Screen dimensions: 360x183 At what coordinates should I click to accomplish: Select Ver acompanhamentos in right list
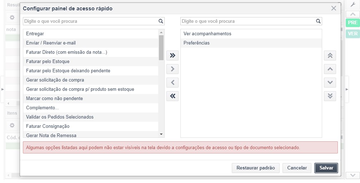(x=251, y=33)
